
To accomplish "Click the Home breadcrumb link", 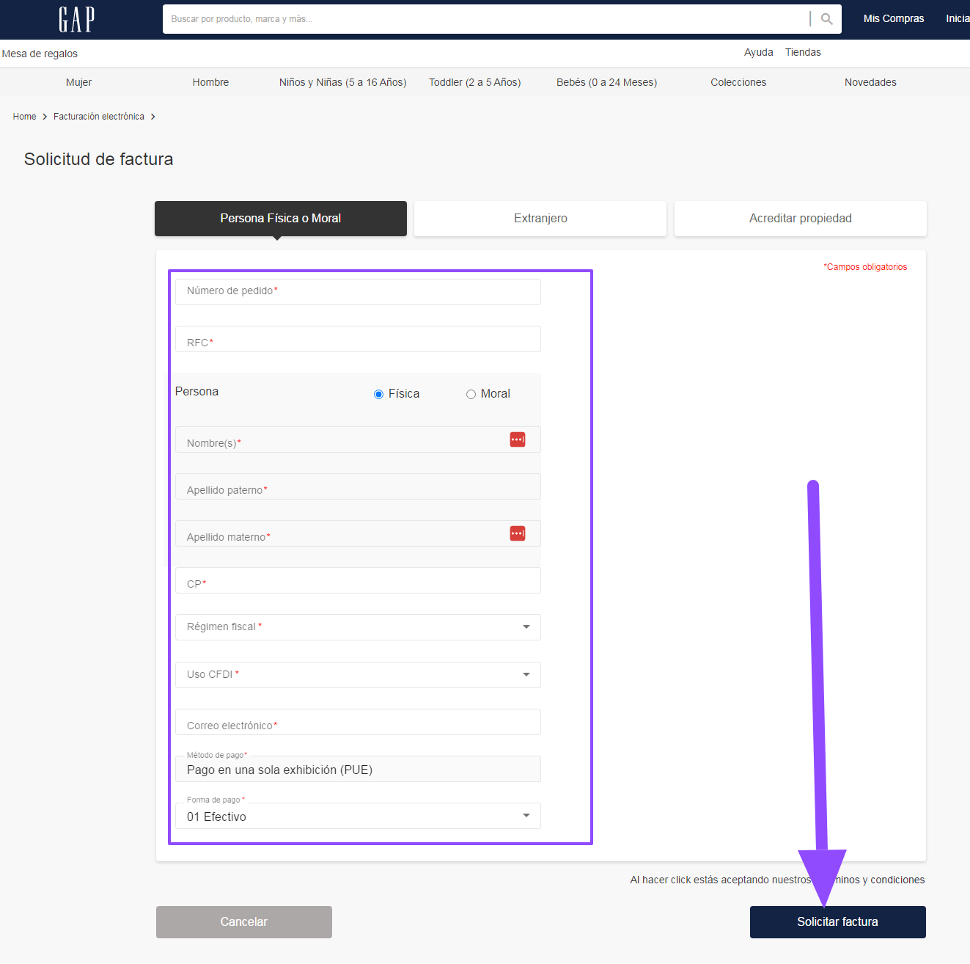I will click(24, 117).
